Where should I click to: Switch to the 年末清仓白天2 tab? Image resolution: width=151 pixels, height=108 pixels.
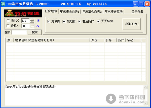click(x=92, y=12)
